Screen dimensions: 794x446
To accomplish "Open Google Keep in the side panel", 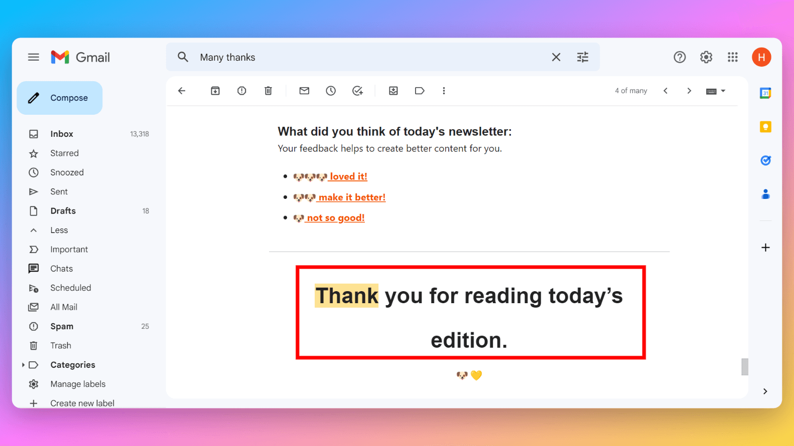I will pyautogui.click(x=765, y=127).
